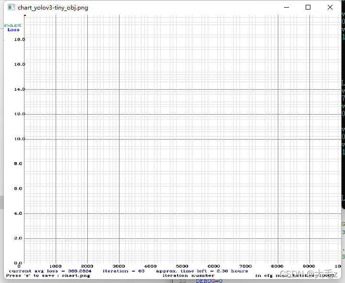
Task: Click the 18.0 y-axis label
Action: (20, 39)
